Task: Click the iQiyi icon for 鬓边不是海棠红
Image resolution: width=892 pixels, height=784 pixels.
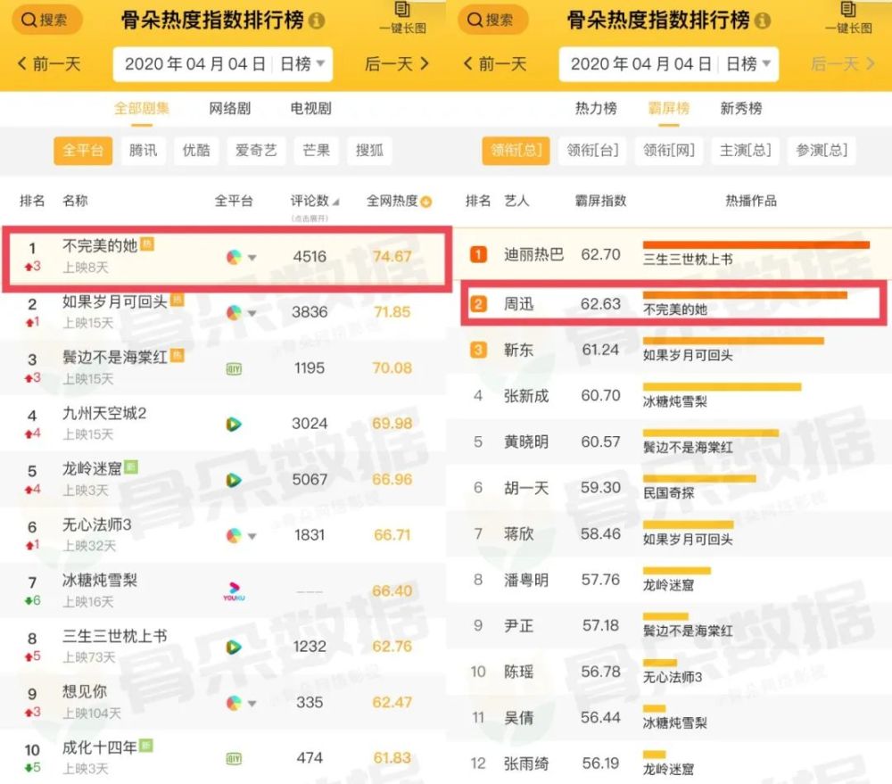Action: [x=234, y=369]
